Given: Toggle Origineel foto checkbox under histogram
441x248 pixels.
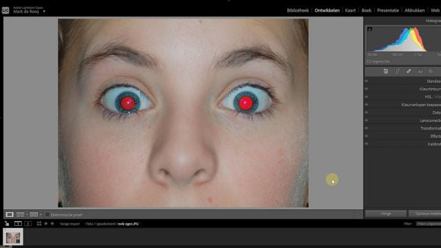Looking at the screenshot, I should pyautogui.click(x=369, y=61).
